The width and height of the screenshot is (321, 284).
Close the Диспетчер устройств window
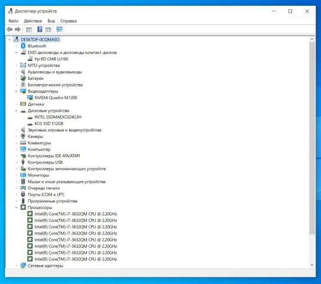(x=307, y=11)
